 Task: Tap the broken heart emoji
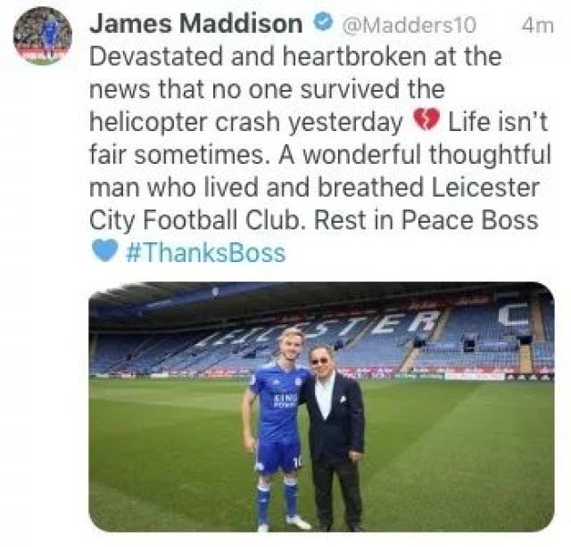click(x=426, y=121)
